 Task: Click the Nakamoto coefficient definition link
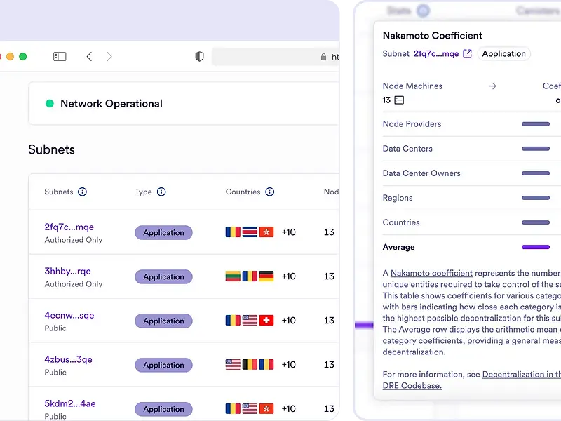pyautogui.click(x=431, y=273)
